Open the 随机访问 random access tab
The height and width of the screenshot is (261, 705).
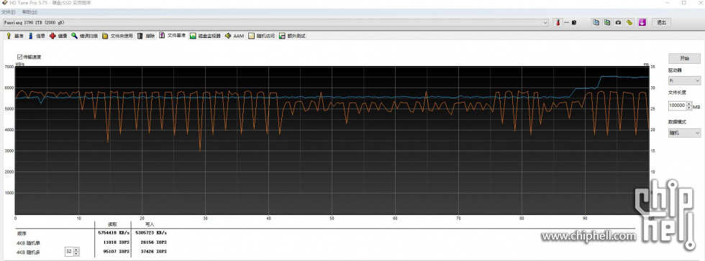point(262,36)
